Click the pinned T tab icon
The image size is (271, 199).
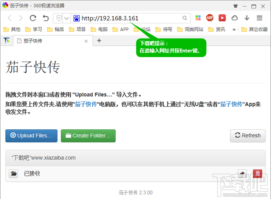tap(7, 40)
